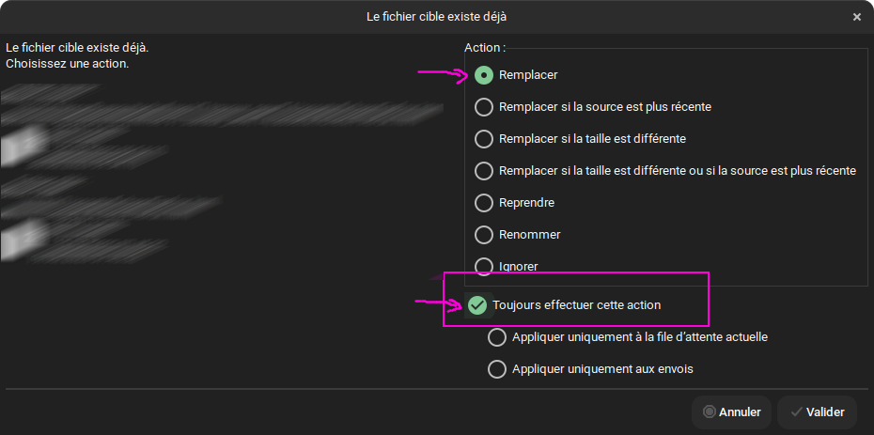Image resolution: width=874 pixels, height=435 pixels.
Task: Choose Remplacer si la source est plus récente
Action: pyautogui.click(x=484, y=107)
